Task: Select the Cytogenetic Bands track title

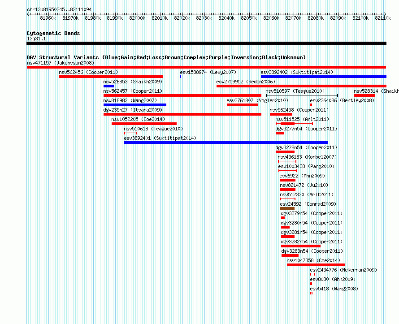Action: click(53, 33)
